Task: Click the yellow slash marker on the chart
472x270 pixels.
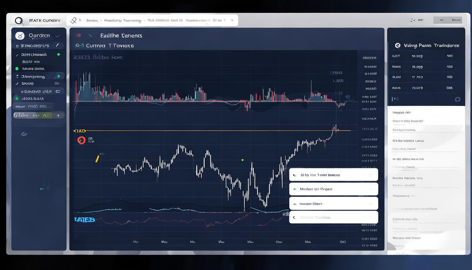Action: 97,159
